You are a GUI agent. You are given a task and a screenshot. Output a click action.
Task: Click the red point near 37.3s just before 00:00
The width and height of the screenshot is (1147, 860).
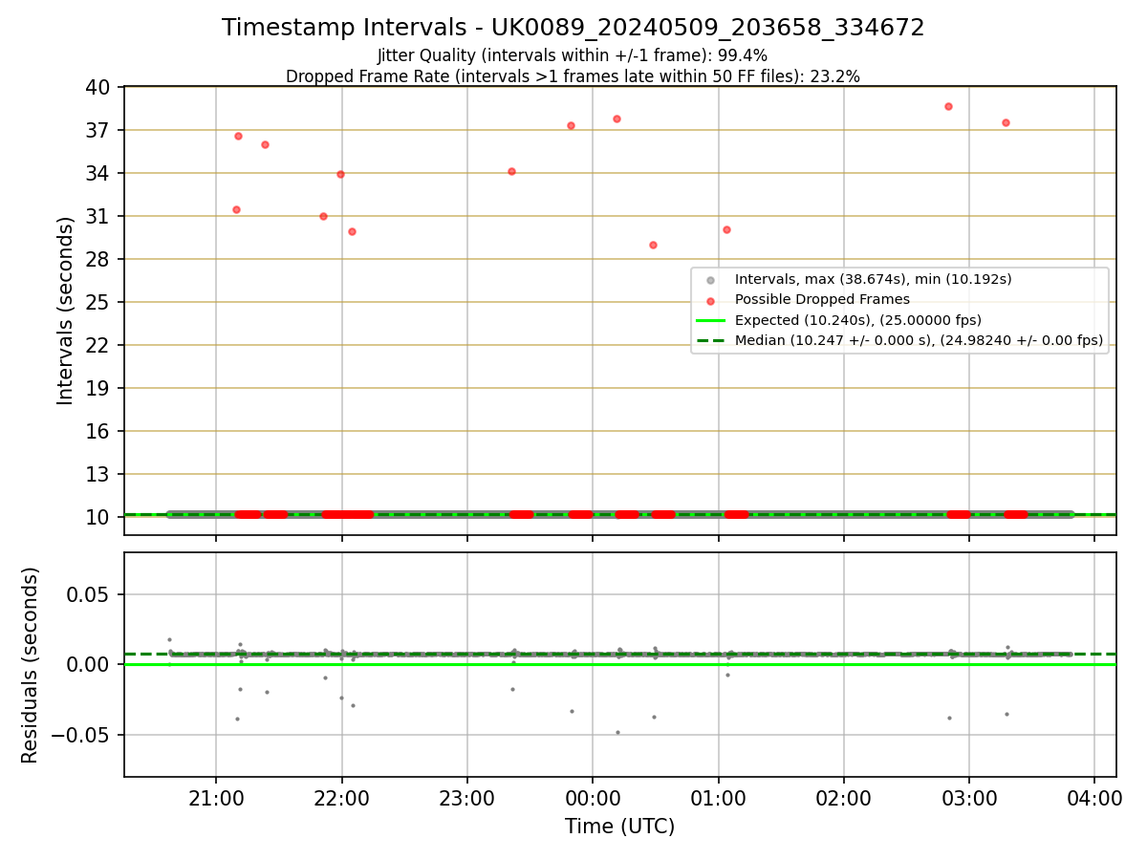(571, 125)
